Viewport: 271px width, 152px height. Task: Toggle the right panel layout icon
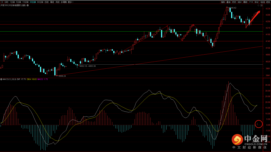pos(261,5)
